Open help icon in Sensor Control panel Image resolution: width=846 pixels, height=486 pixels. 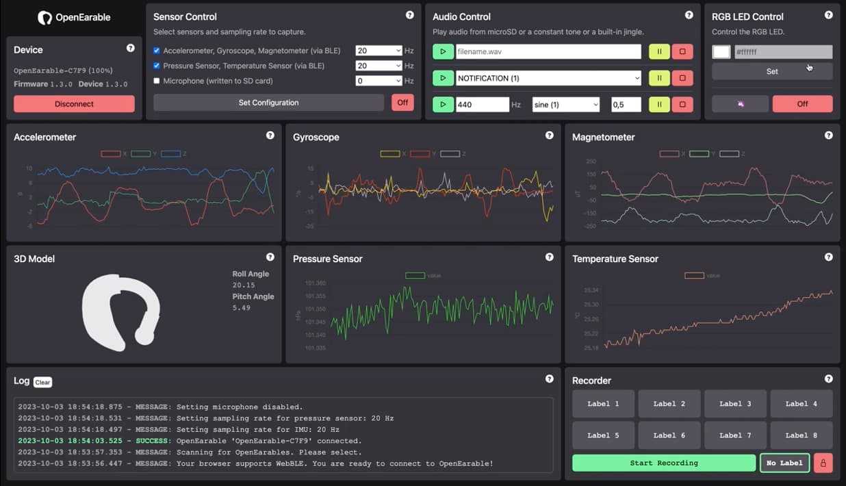pos(409,15)
